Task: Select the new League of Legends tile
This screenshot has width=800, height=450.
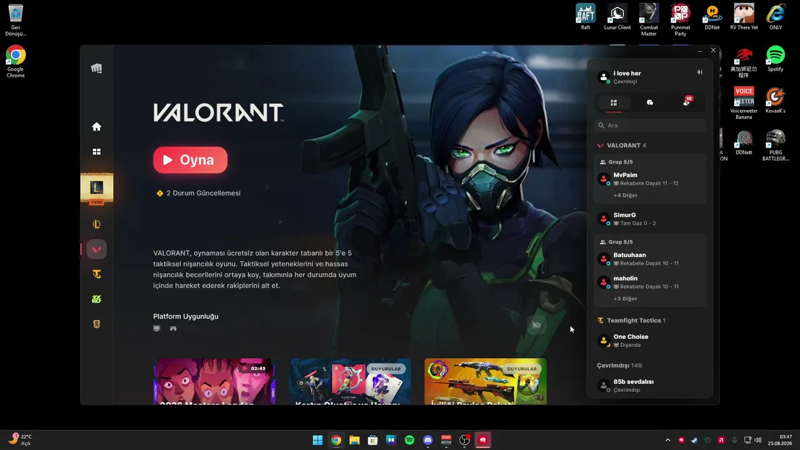Action: [96, 189]
